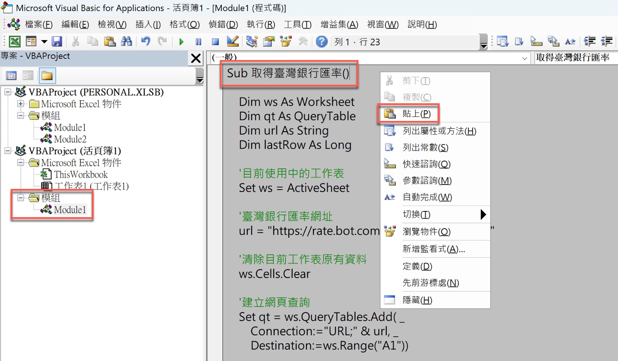
Task: Open the Properties Window toolbar icon
Action: tap(269, 41)
